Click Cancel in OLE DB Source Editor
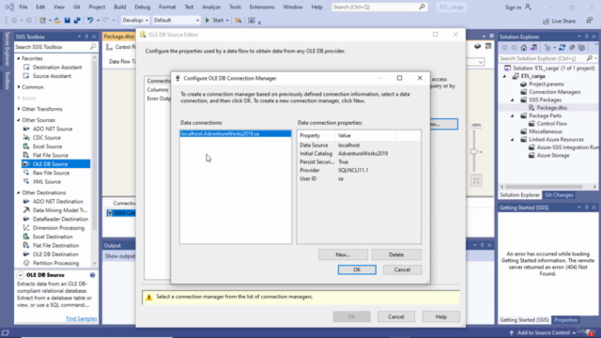 click(x=396, y=317)
